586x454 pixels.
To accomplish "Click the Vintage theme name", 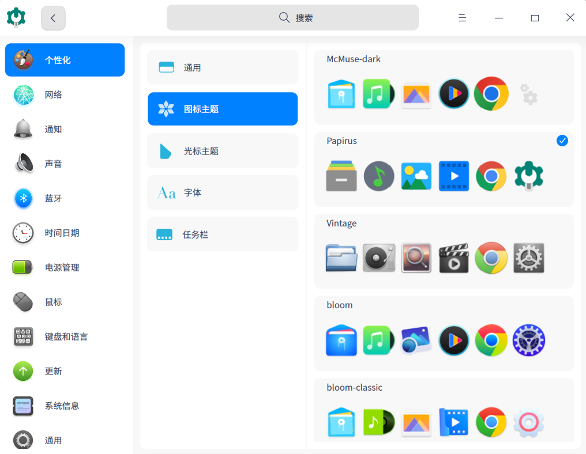I will pyautogui.click(x=341, y=224).
